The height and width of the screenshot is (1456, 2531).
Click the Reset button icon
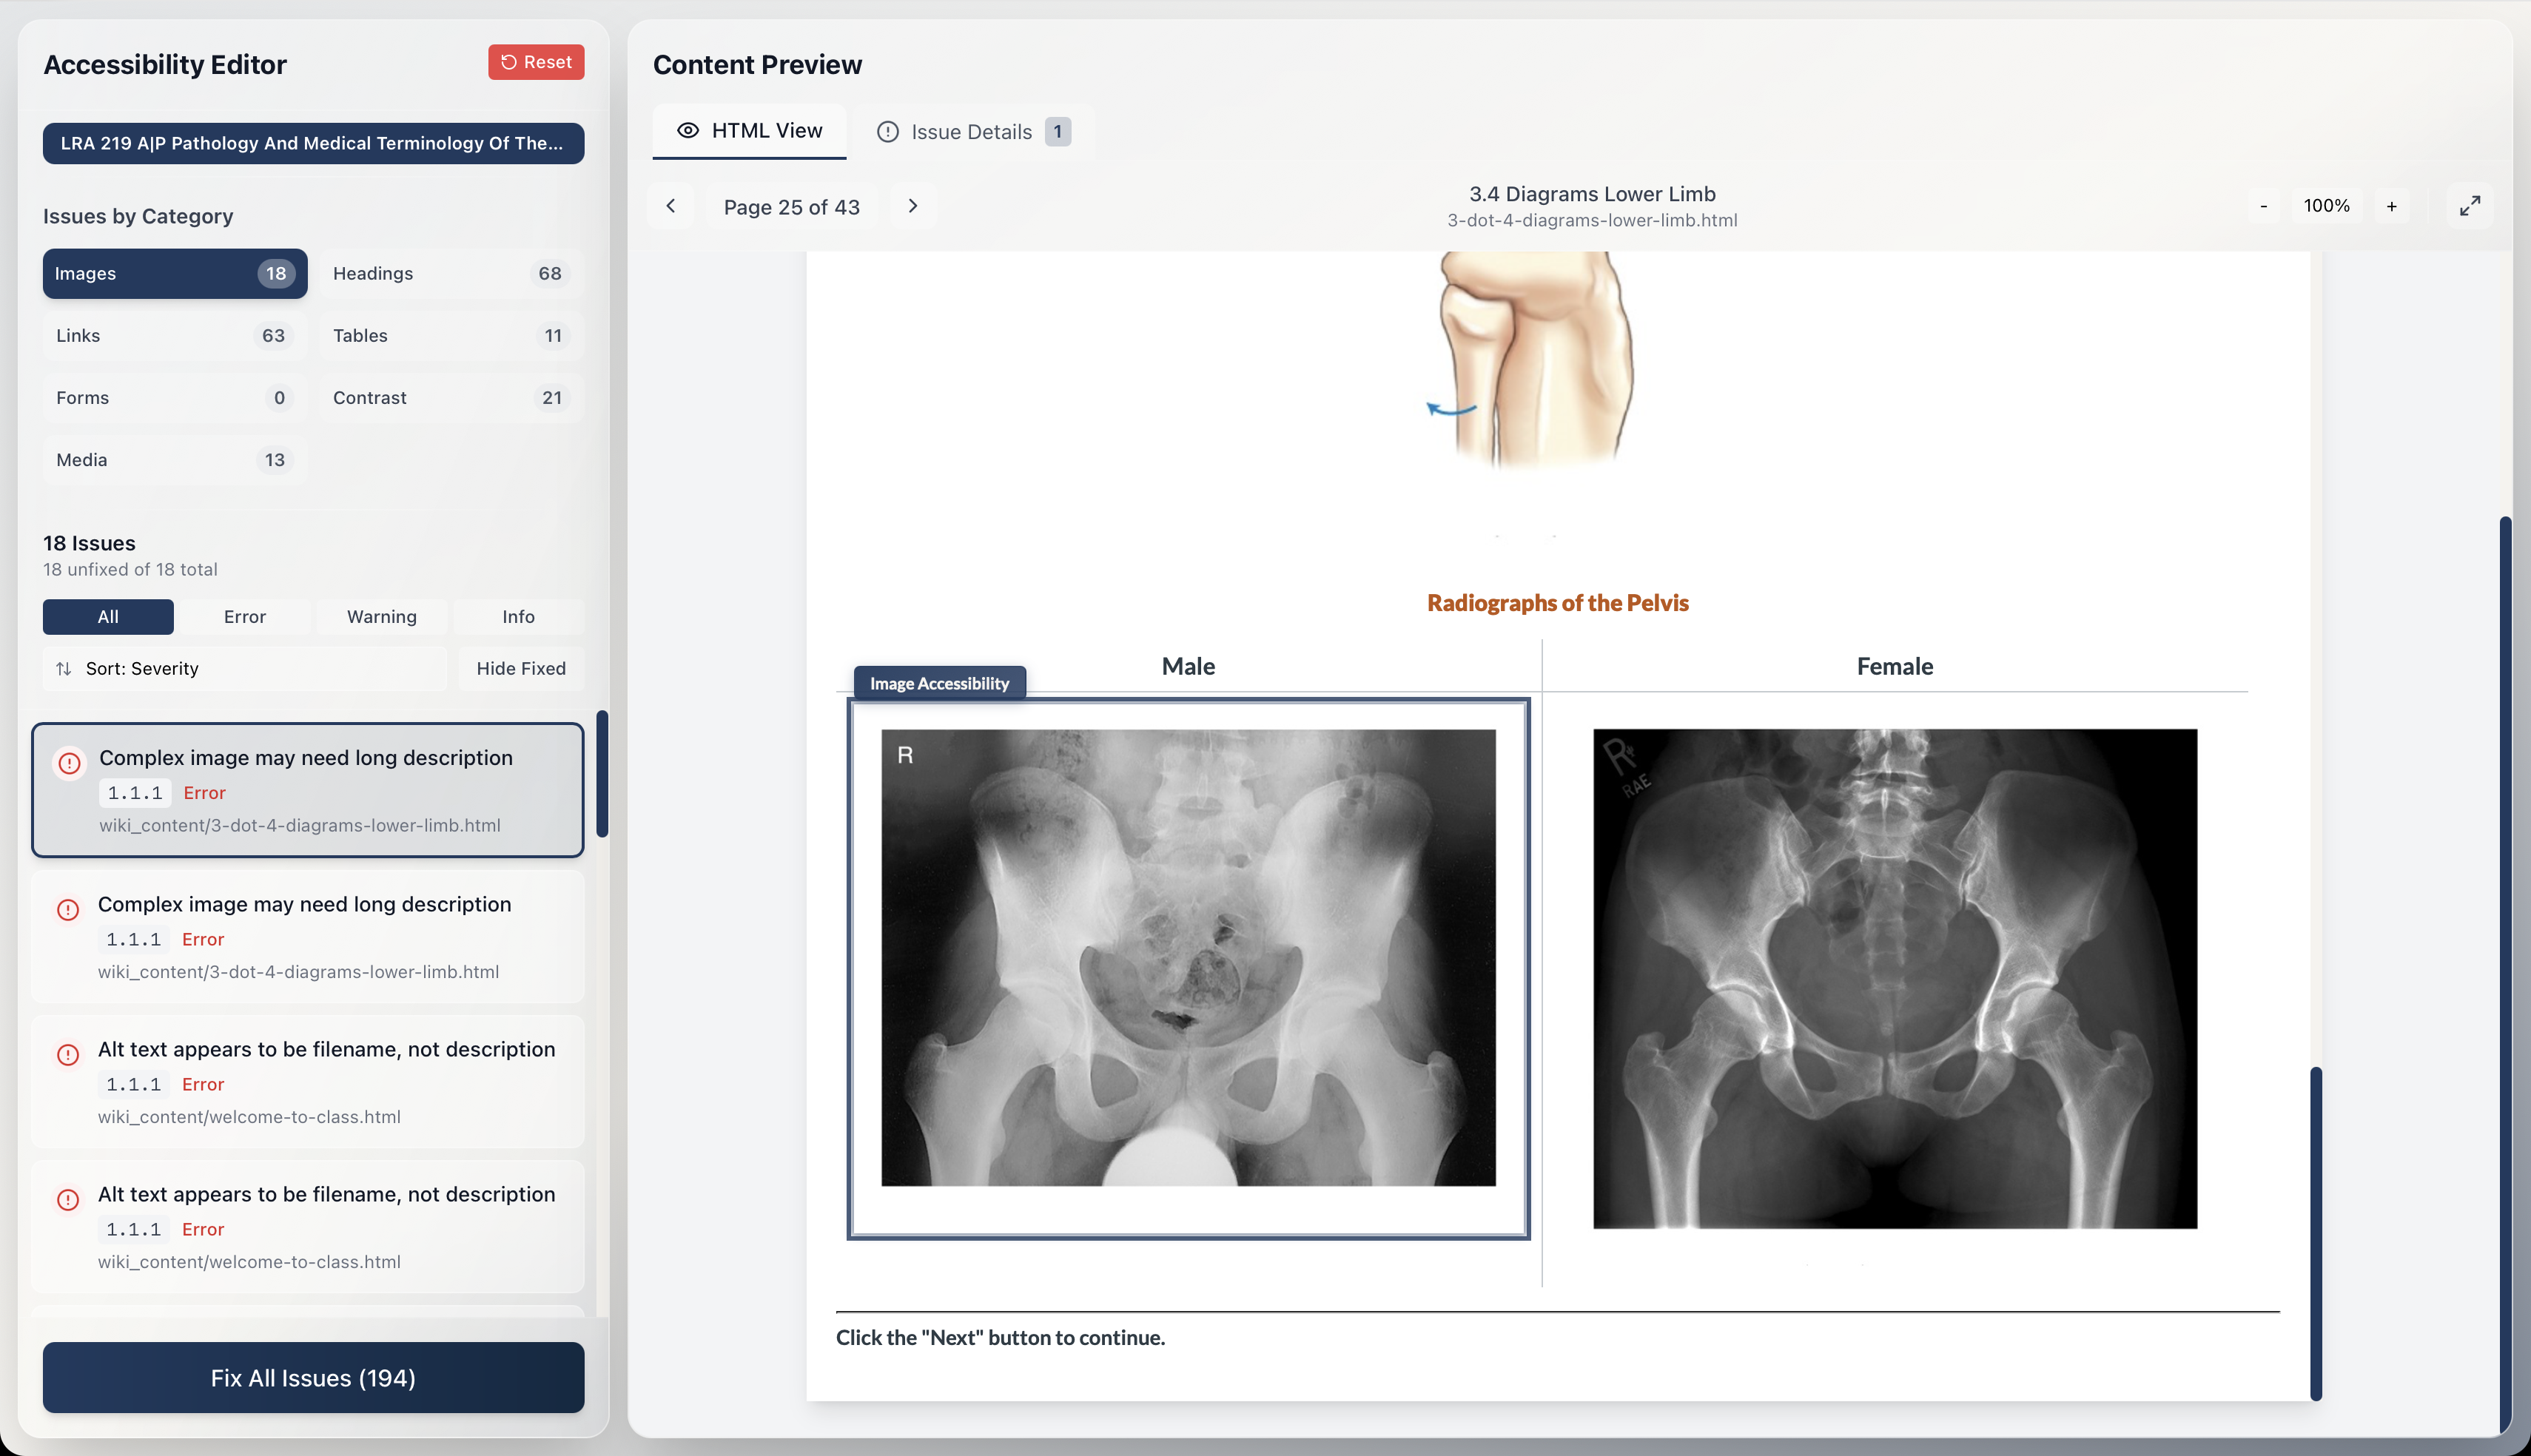click(x=509, y=62)
